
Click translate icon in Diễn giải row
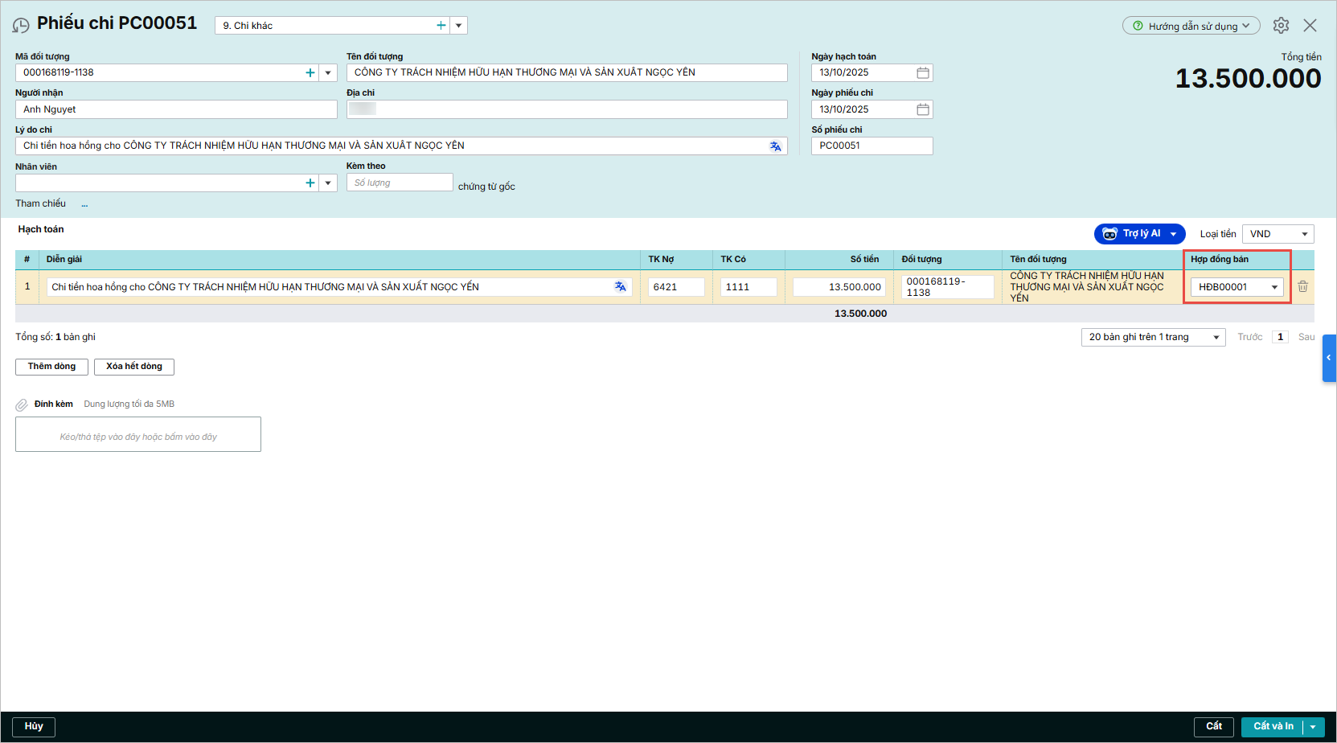coord(620,287)
